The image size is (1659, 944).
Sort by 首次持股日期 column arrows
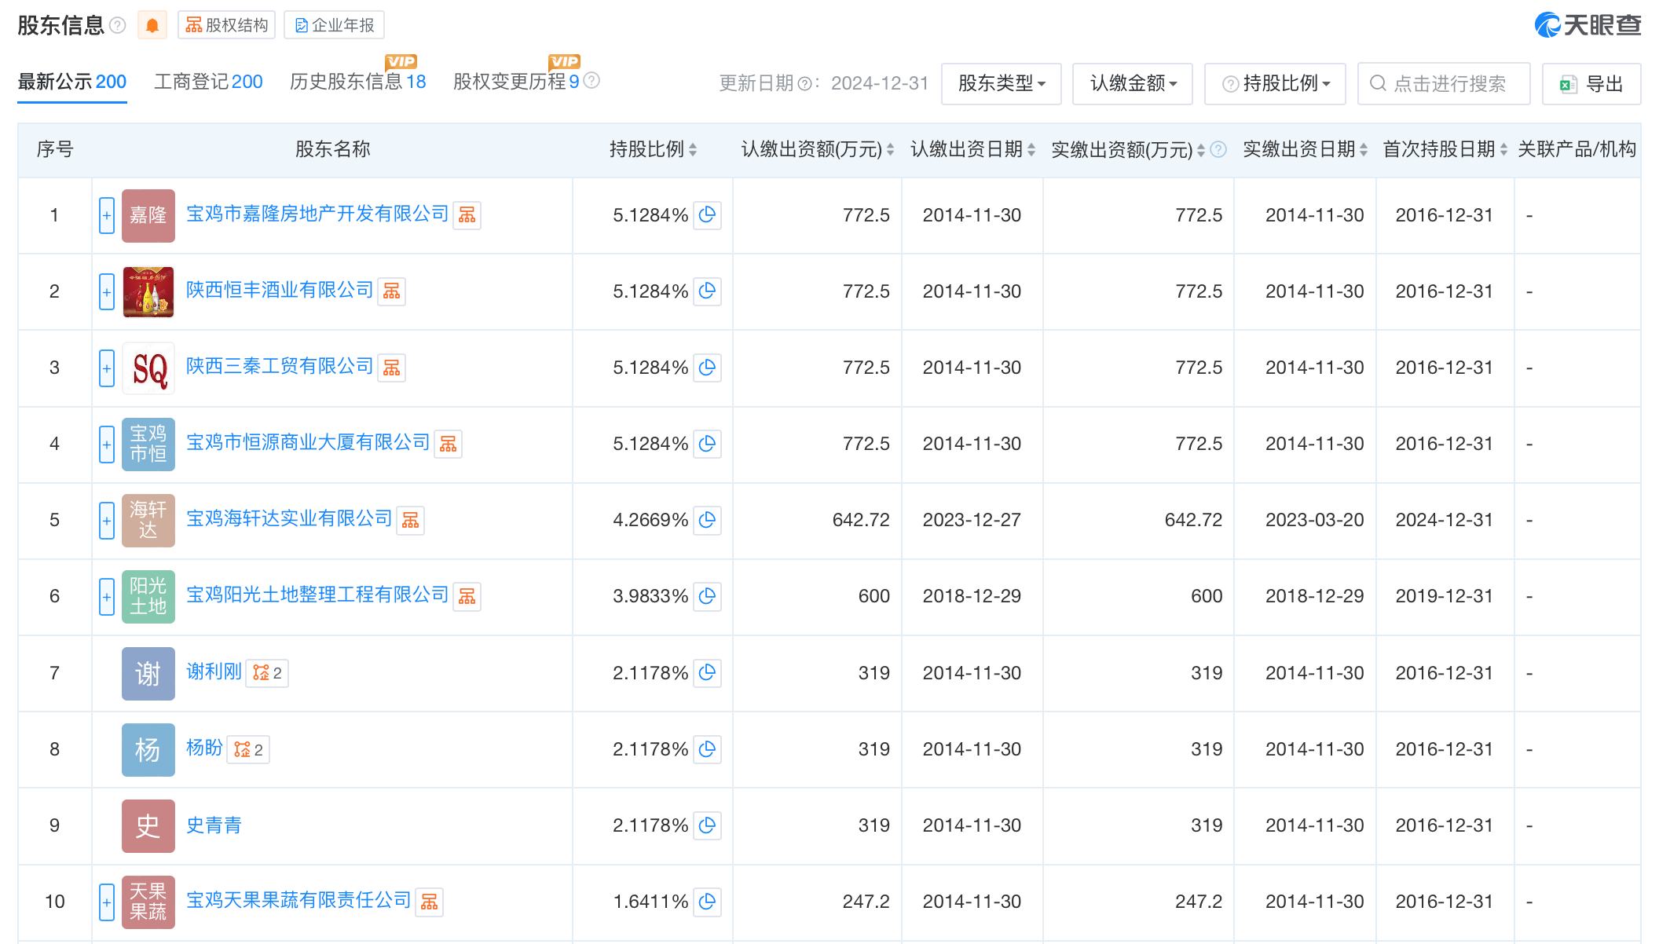(x=1503, y=149)
